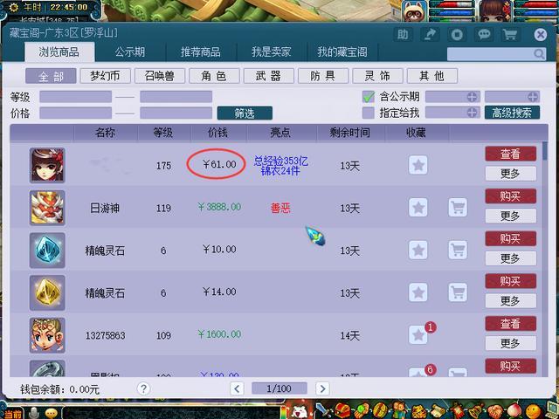
Task: Uncheck the 含公示期 checkbox
Action: (368, 97)
